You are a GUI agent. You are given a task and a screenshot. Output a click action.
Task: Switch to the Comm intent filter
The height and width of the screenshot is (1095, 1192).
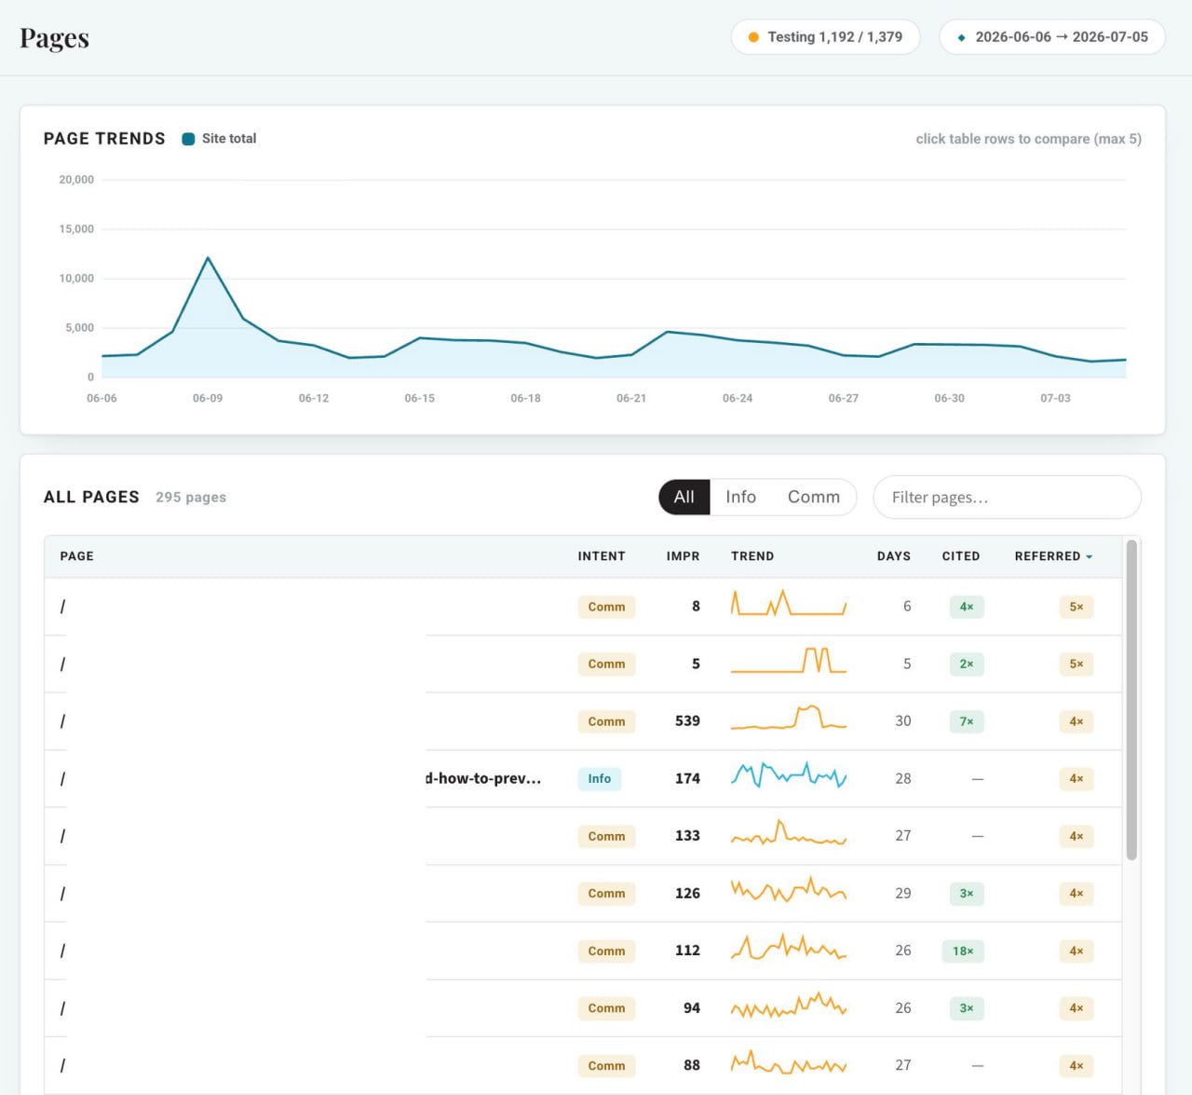pos(814,497)
